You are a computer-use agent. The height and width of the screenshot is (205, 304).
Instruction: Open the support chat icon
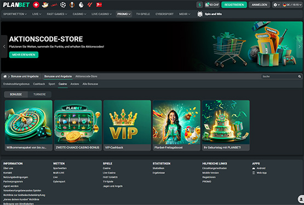point(301,199)
